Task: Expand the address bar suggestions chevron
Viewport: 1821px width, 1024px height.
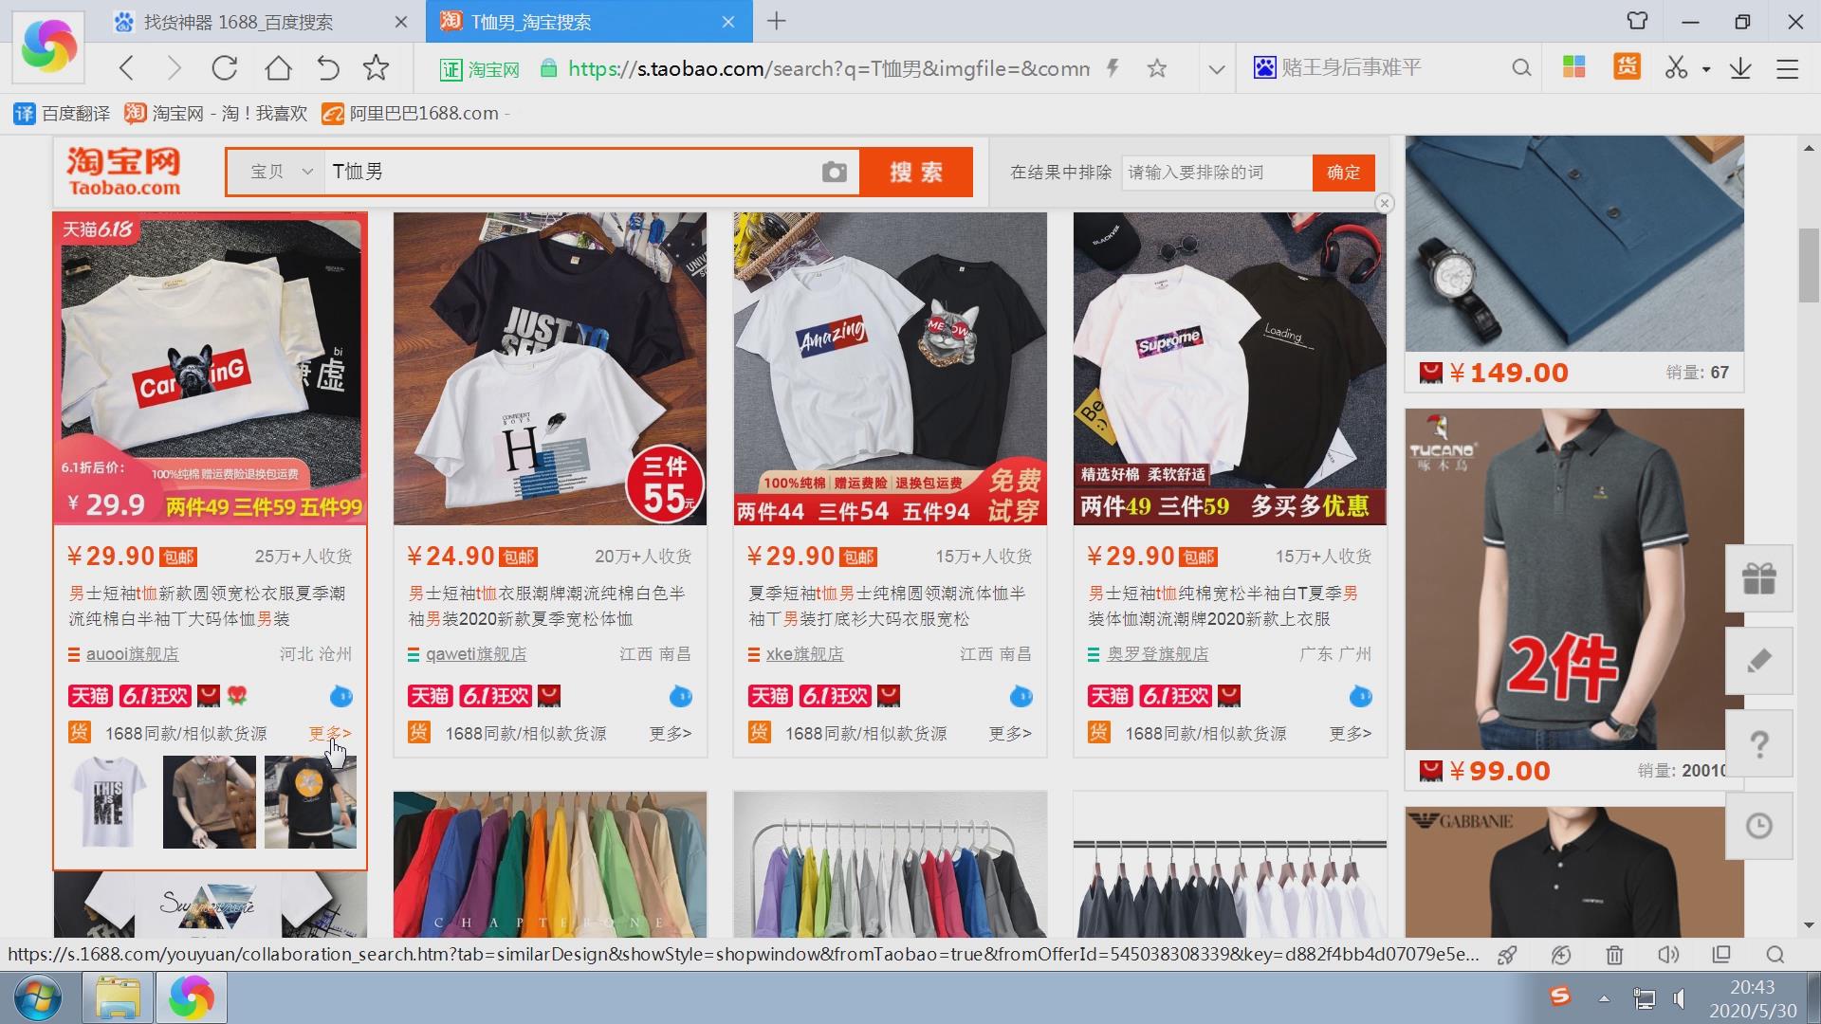Action: (1215, 67)
